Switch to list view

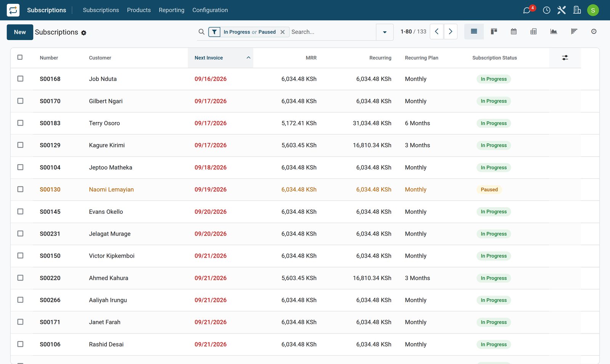(474, 32)
